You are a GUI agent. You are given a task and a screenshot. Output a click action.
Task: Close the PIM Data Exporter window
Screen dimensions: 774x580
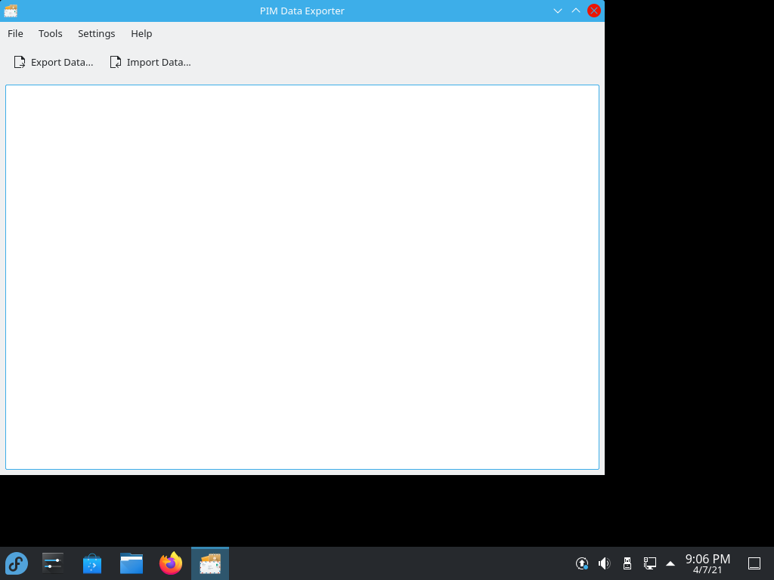pos(594,11)
